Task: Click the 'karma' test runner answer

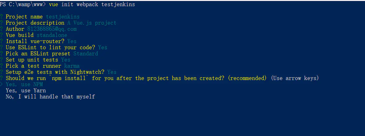Action: (x=72, y=66)
